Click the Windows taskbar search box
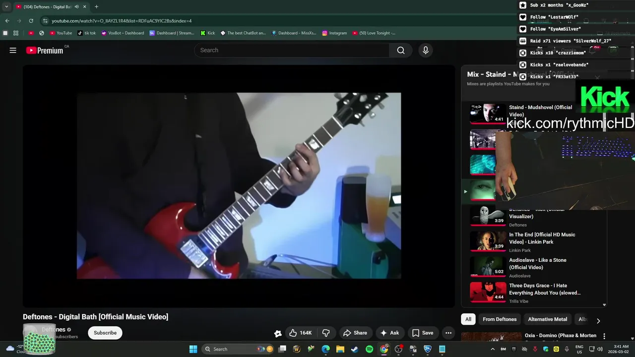This screenshot has width=635, height=357. [238, 349]
